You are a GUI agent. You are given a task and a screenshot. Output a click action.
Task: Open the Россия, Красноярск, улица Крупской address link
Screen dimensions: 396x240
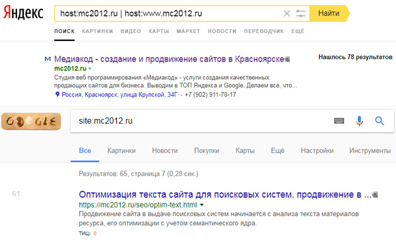tap(119, 95)
